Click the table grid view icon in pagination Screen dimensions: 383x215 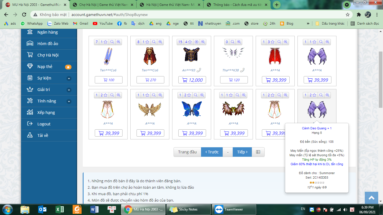pos(258,152)
